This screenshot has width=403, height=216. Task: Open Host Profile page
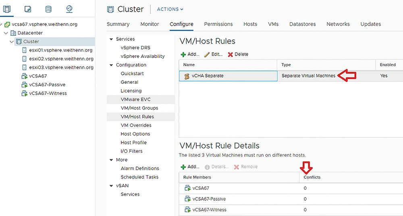(x=134, y=143)
